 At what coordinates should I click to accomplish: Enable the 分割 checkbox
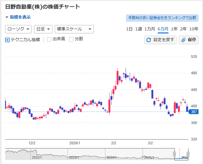71,39
